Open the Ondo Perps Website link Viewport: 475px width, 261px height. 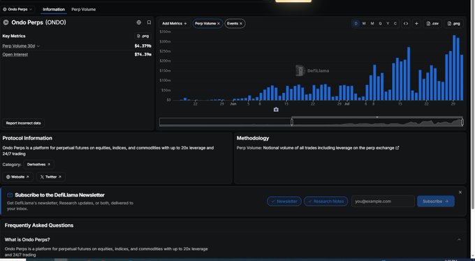coord(18,177)
